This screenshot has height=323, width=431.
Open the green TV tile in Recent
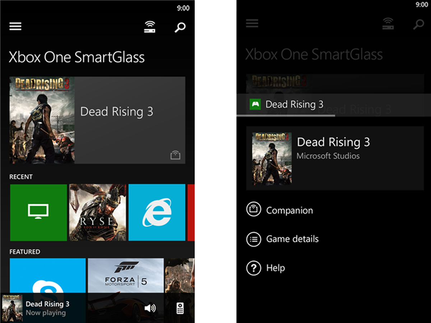38,212
